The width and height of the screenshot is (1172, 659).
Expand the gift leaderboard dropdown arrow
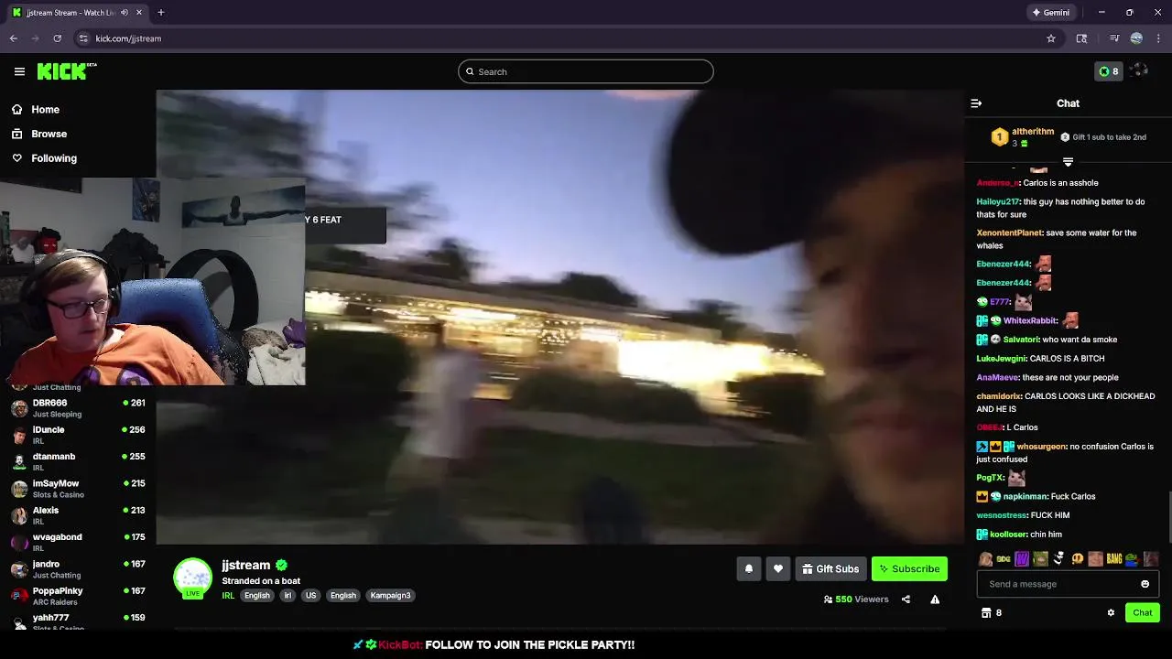tap(1068, 162)
